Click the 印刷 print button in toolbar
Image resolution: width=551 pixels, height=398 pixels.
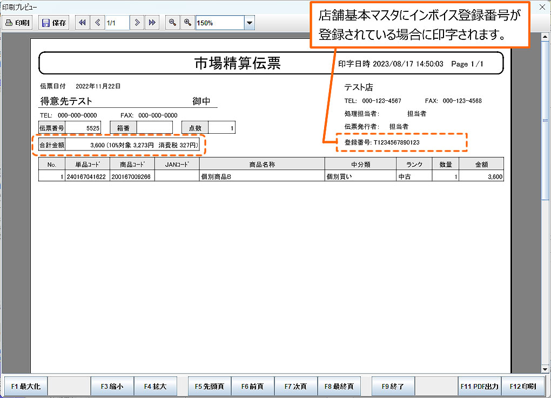[x=18, y=23]
